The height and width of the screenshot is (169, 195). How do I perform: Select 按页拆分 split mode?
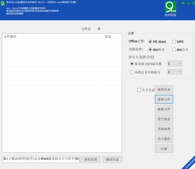[146, 64]
